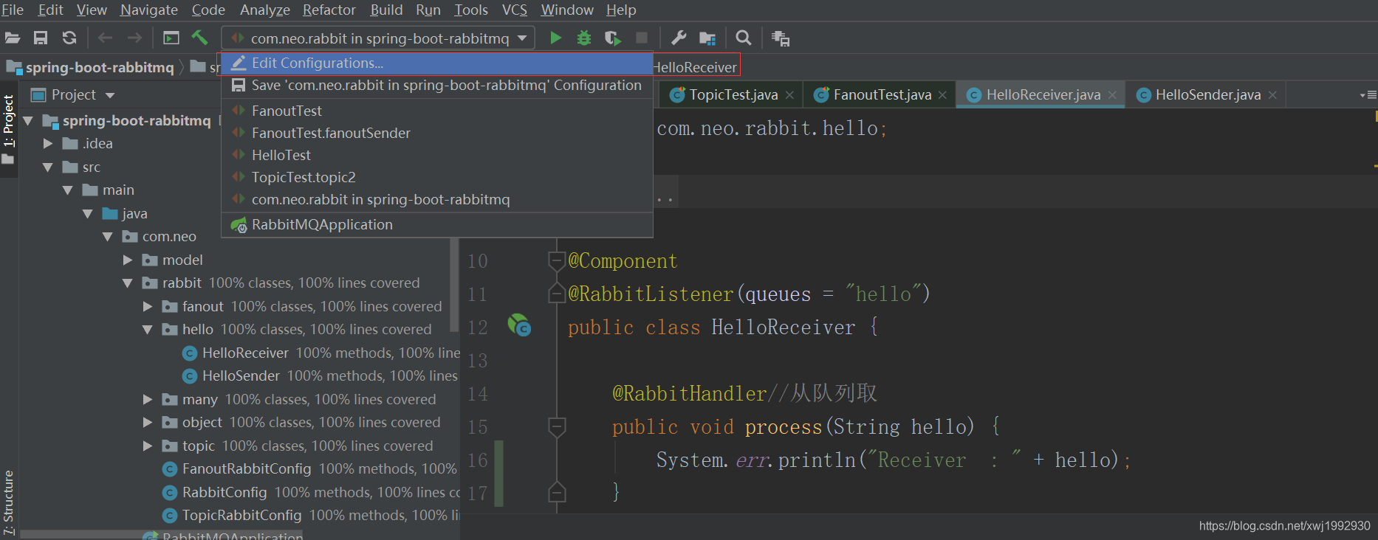
Task: Collapse the main folder
Action: pyautogui.click(x=68, y=190)
